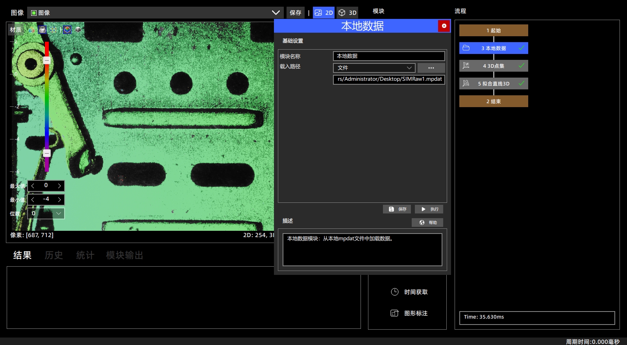Select the multicolor palette material icon
The height and width of the screenshot is (345, 627).
pyautogui.click(x=31, y=30)
